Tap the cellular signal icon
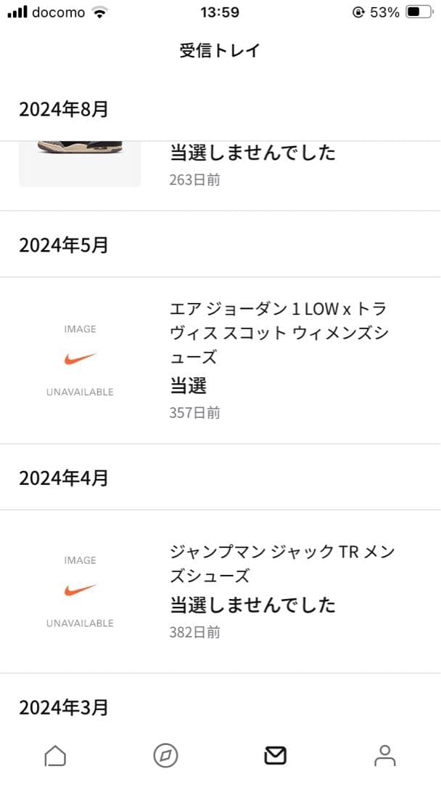The height and width of the screenshot is (785, 441). (x=18, y=12)
